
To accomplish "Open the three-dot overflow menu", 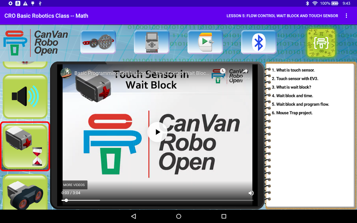I will (x=346, y=16).
